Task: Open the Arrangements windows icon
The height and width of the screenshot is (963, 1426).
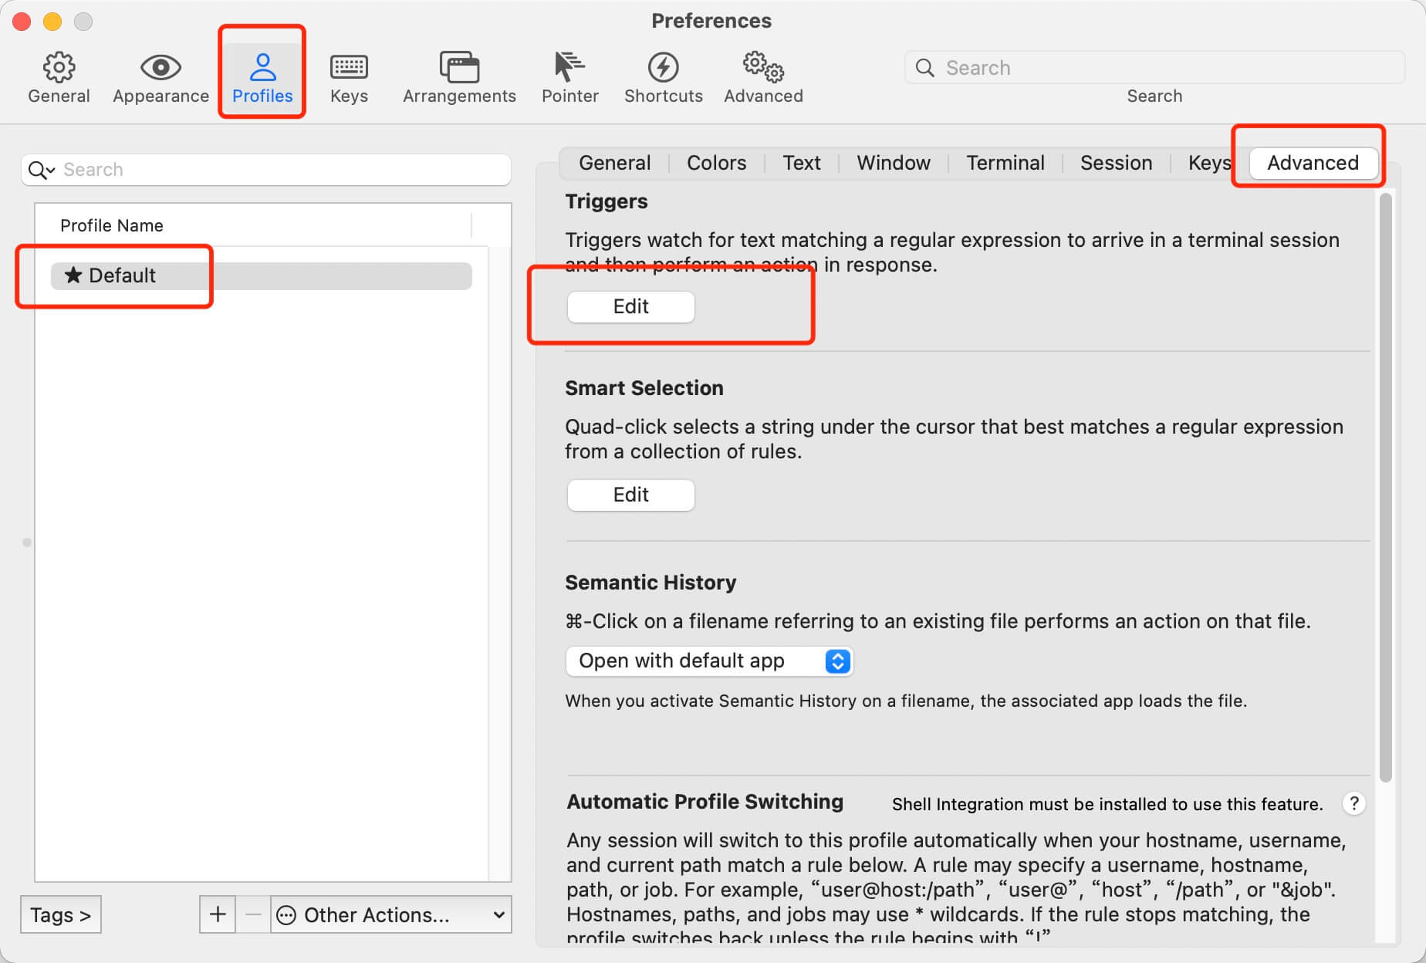Action: (x=459, y=68)
